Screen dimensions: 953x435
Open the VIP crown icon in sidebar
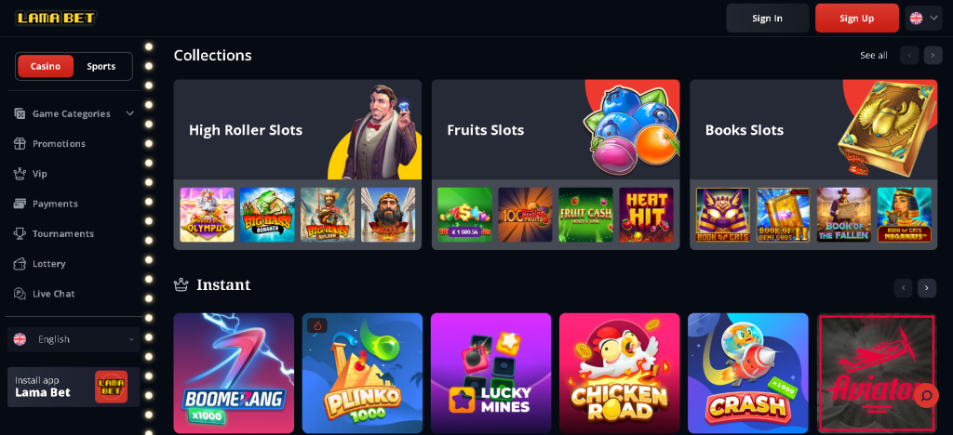pyautogui.click(x=20, y=174)
